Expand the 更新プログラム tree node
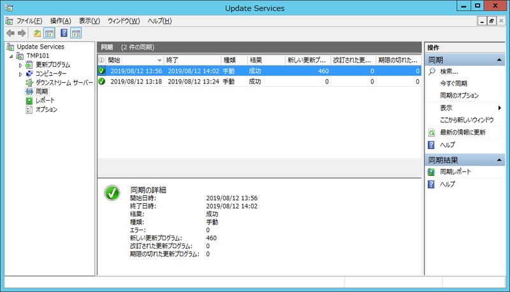The image size is (510, 292). [x=20, y=65]
